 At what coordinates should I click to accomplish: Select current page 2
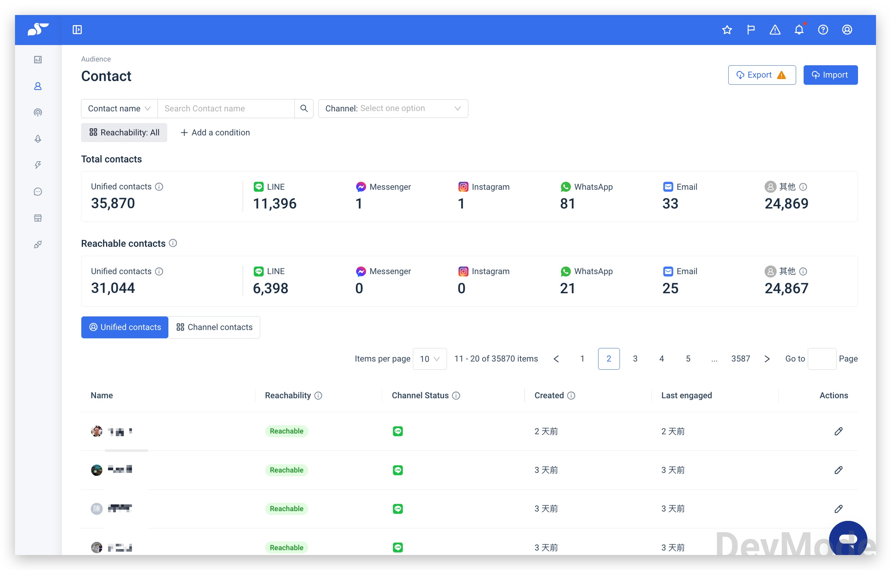609,359
